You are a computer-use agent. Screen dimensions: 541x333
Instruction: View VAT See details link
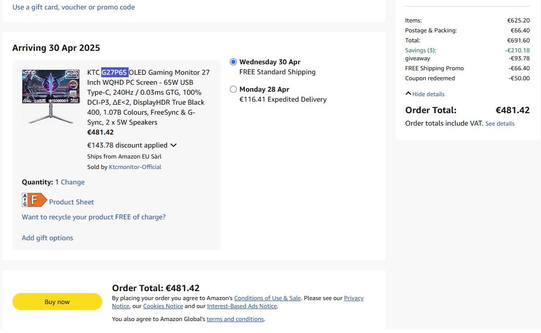coord(500,124)
